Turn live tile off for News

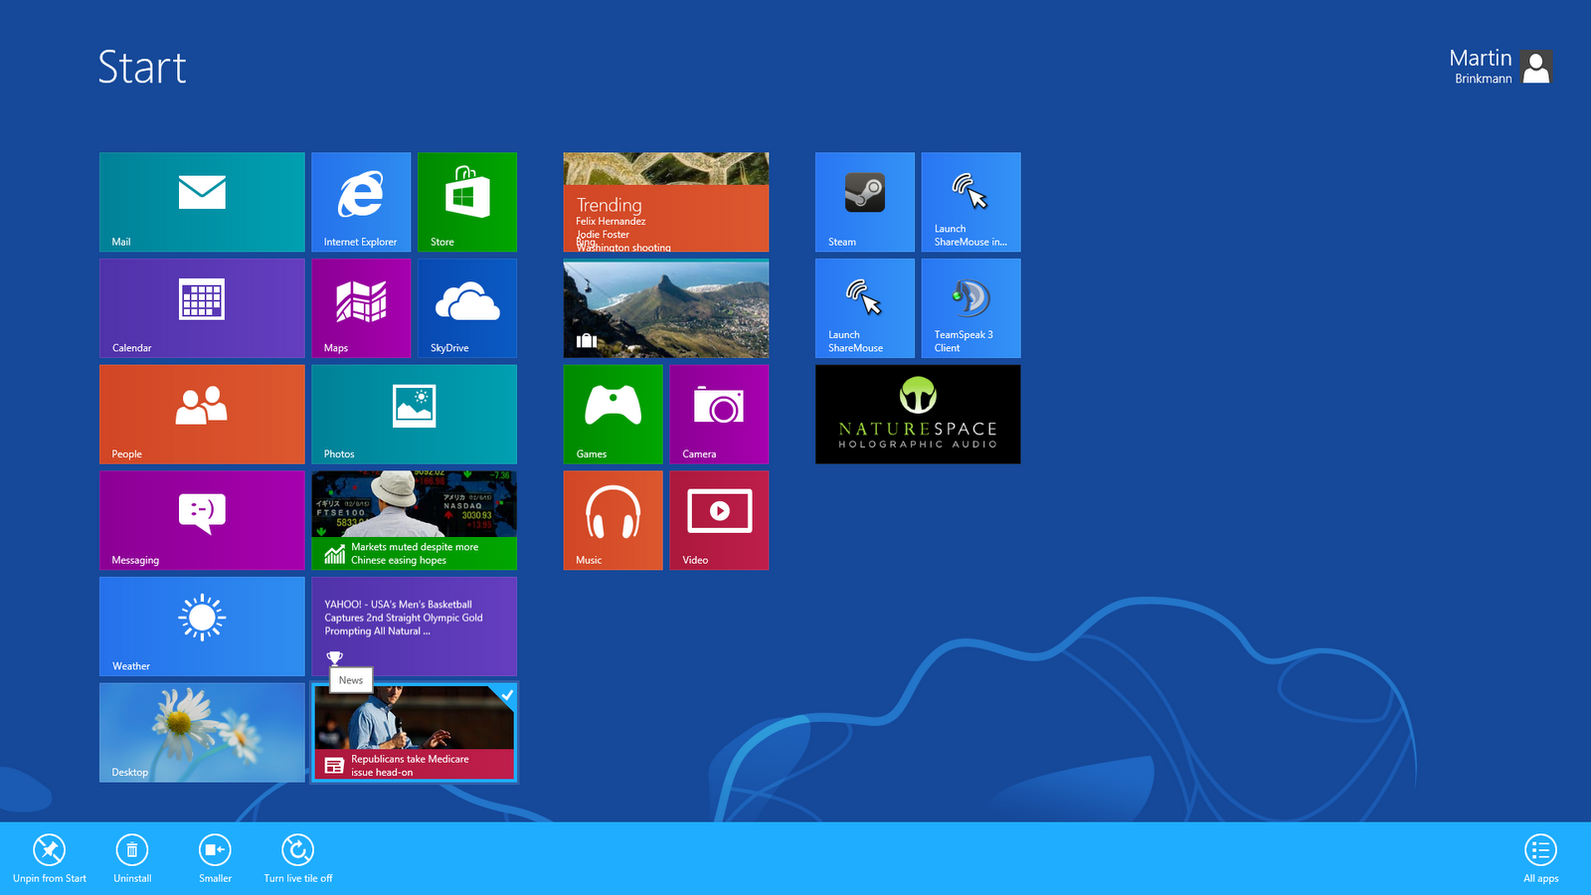297,857
